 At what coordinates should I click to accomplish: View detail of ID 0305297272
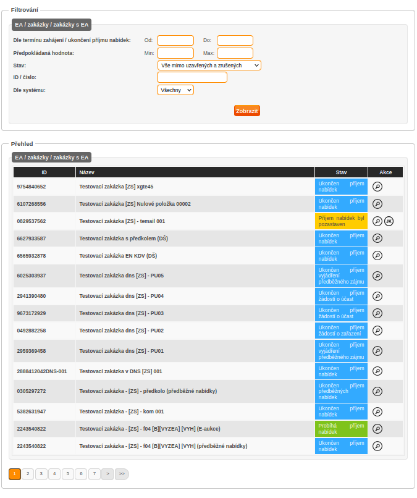377,391
